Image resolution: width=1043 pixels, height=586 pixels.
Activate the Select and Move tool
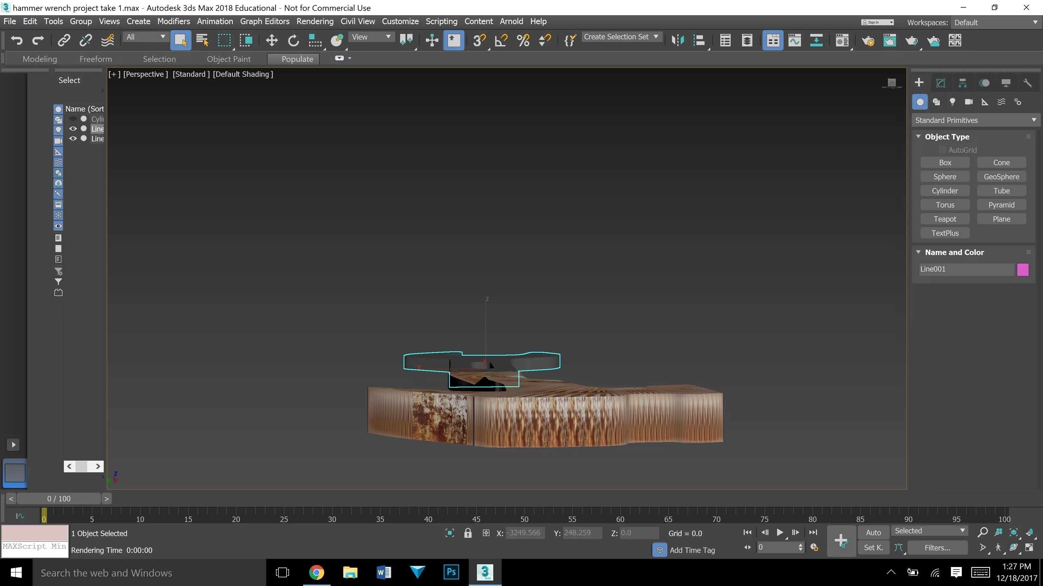click(x=272, y=40)
